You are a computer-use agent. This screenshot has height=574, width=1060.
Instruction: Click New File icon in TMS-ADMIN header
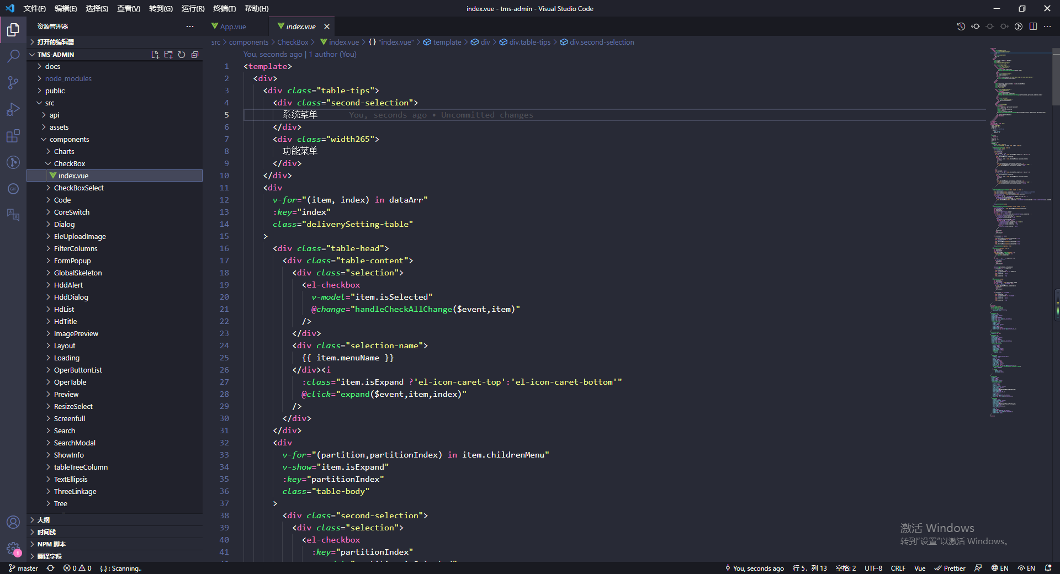click(x=155, y=55)
